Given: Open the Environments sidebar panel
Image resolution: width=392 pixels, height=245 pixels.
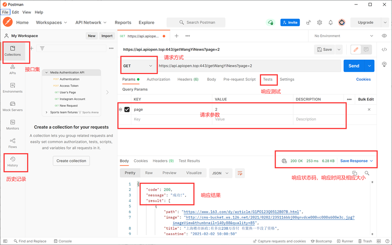Looking at the screenshot, I should pyautogui.click(x=12, y=88).
